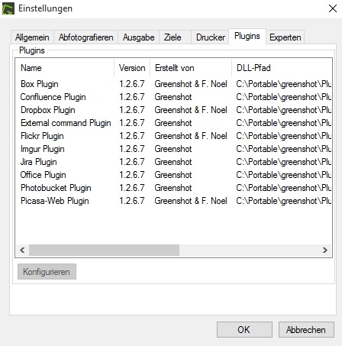The height and width of the screenshot is (346, 342).
Task: Open the Abfotografieren tab
Action: click(x=85, y=37)
